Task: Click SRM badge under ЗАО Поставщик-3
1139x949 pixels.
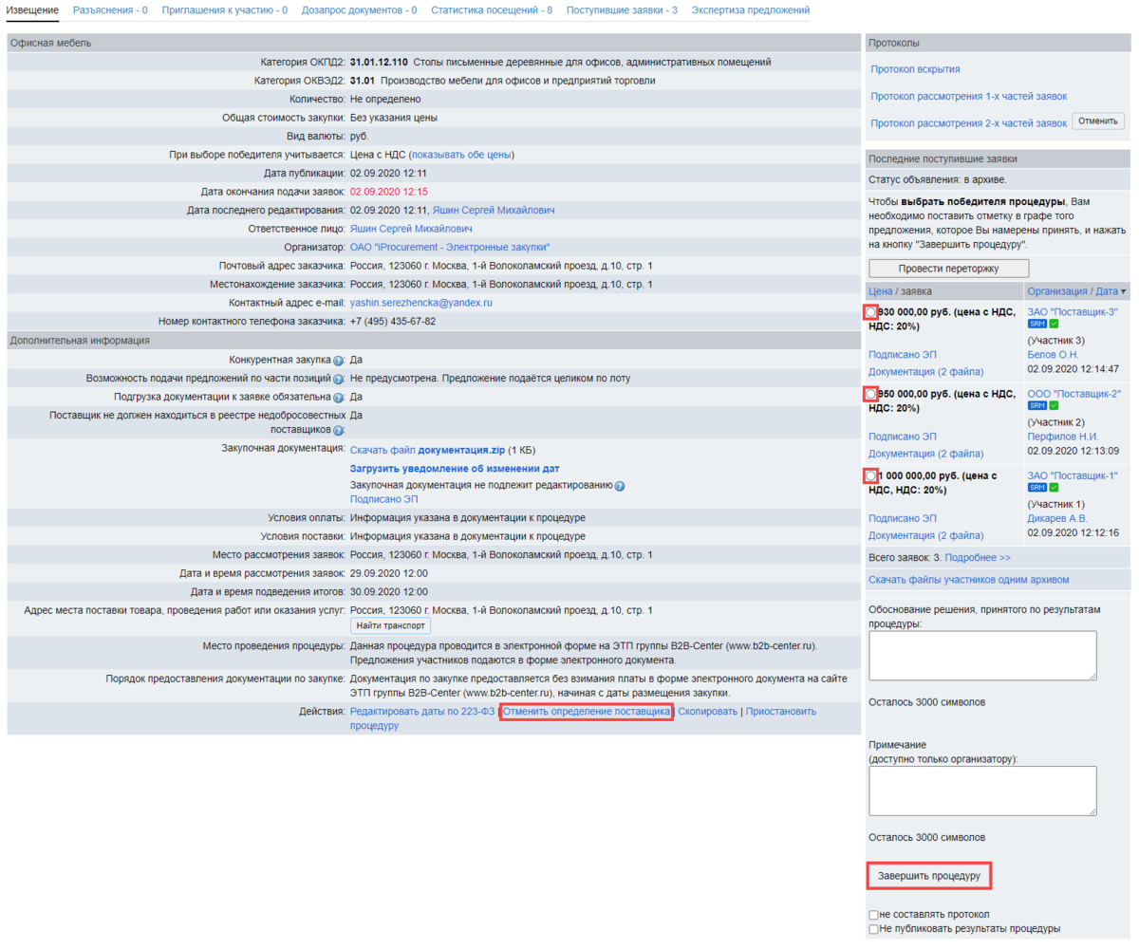Action: pyautogui.click(x=1036, y=325)
